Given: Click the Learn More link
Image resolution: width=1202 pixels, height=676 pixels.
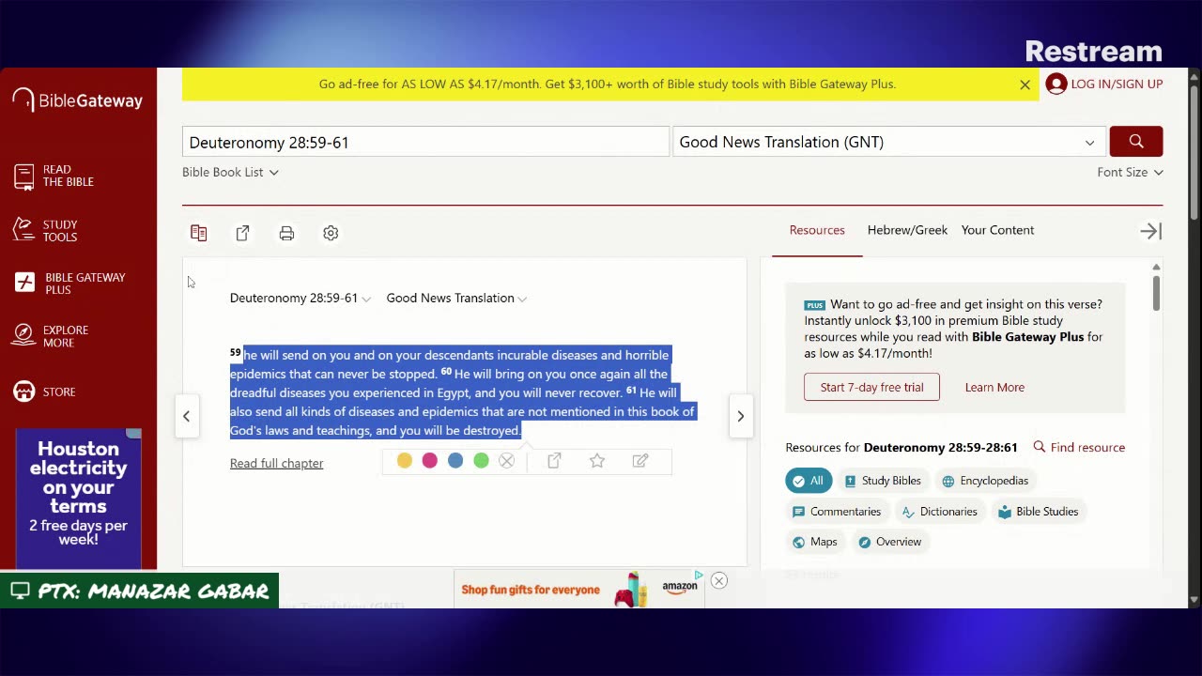Looking at the screenshot, I should [x=994, y=387].
